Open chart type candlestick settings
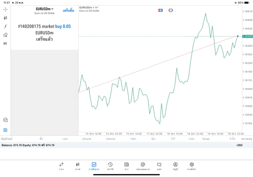Screen dimensions: 253x177 click(5, 18)
